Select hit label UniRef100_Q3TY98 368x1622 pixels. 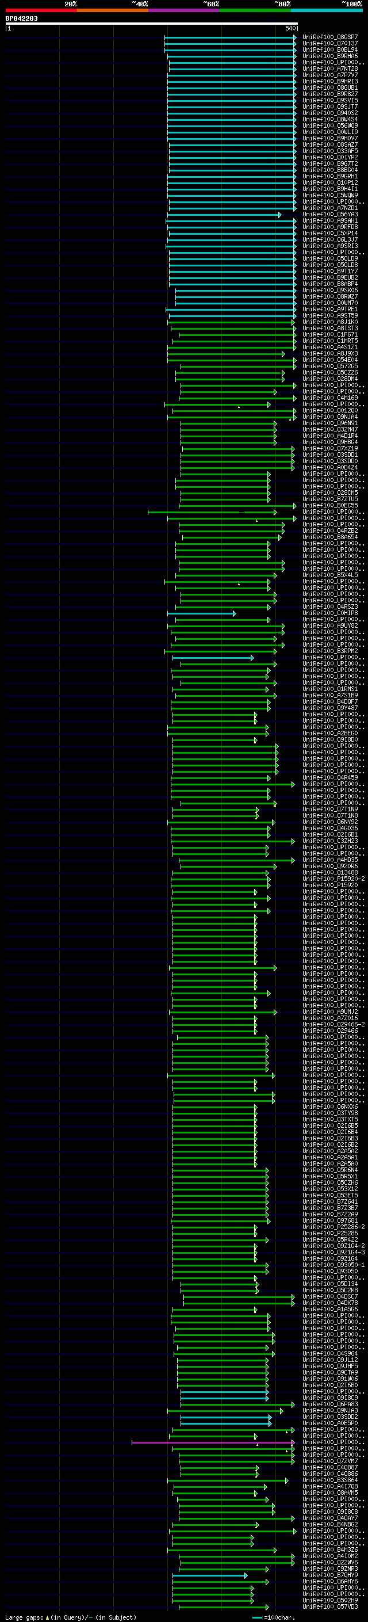click(330, 1113)
